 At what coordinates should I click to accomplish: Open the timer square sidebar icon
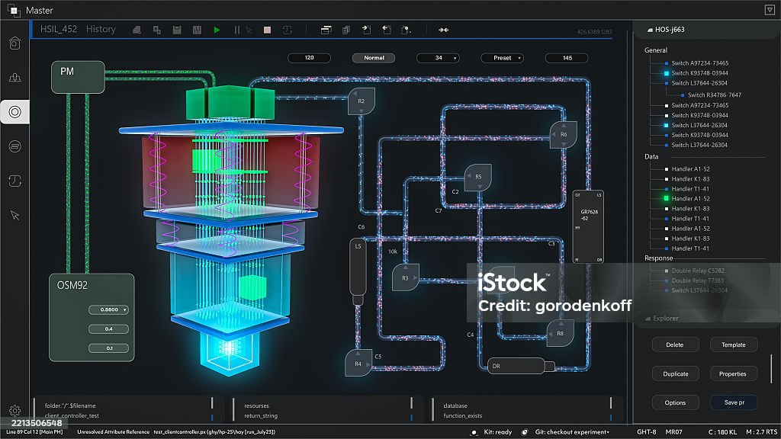click(x=15, y=181)
